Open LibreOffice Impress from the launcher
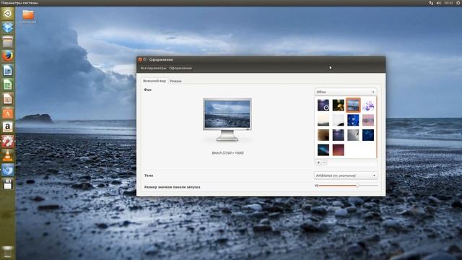 [x=8, y=99]
